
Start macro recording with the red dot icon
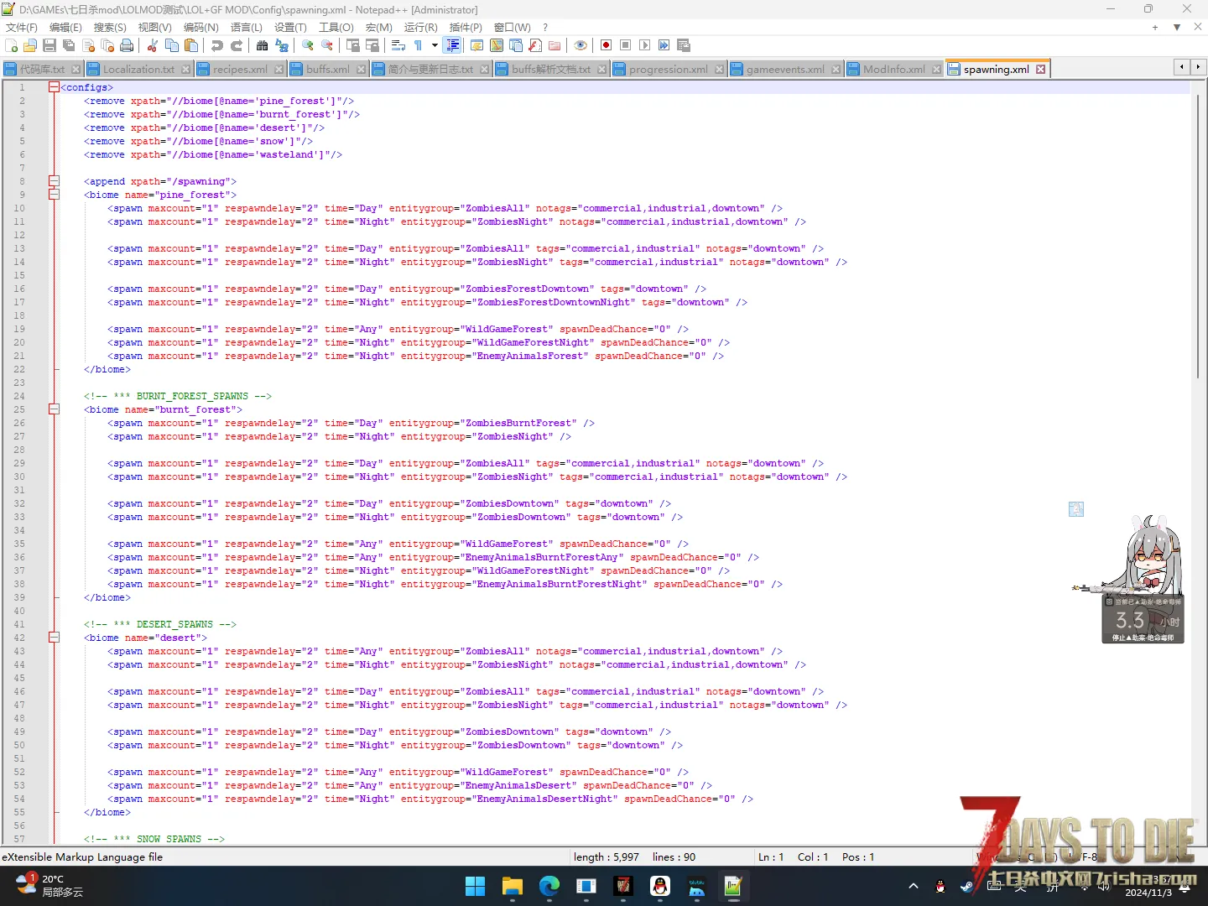tap(606, 45)
